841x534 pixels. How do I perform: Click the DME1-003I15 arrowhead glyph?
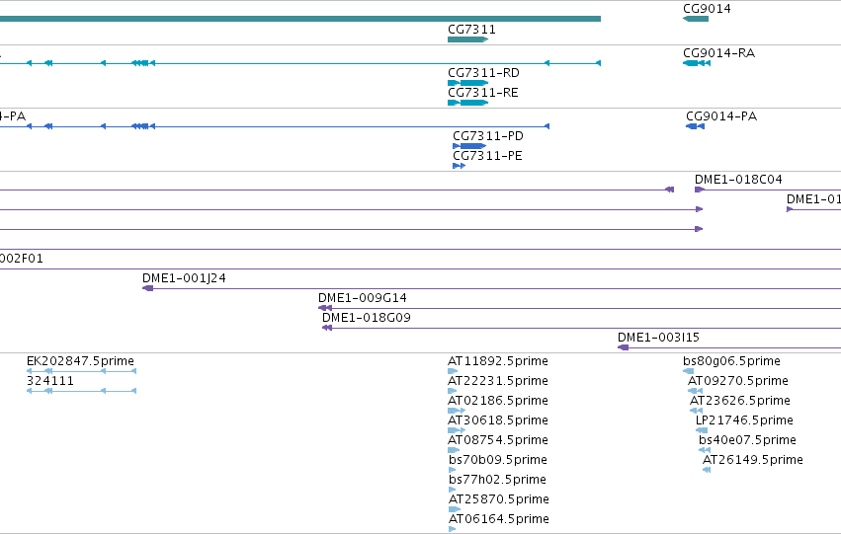tap(623, 347)
